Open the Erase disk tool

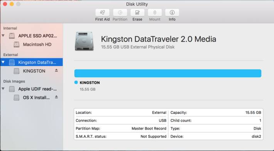pos(137,13)
